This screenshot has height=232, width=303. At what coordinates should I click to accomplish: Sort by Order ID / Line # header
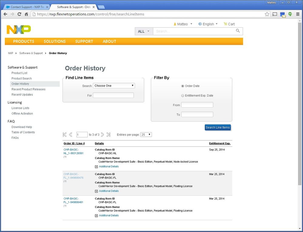[x=74, y=143]
